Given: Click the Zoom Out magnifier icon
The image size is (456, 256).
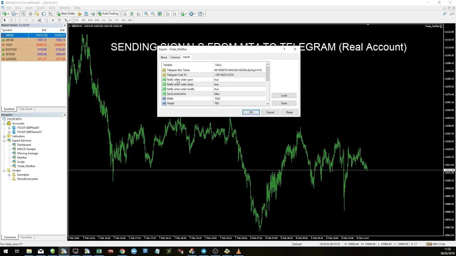Looking at the screenshot, I should [153, 14].
